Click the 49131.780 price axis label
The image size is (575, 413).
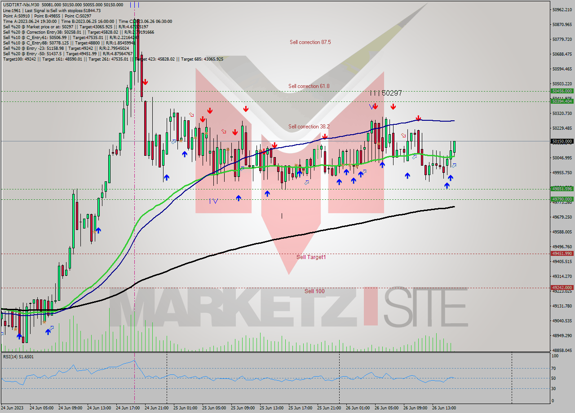click(562, 306)
